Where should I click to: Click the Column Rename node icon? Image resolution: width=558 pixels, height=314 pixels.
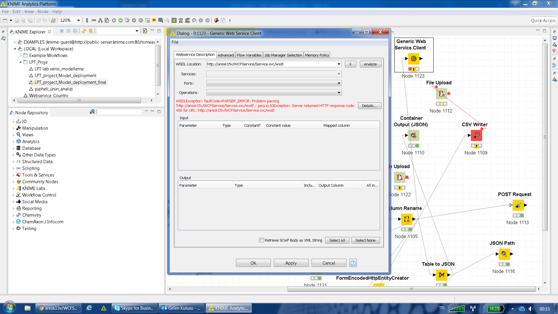pyautogui.click(x=406, y=219)
